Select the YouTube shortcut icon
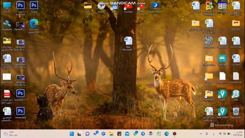The height and width of the screenshot is (138, 245). click(x=128, y=8)
